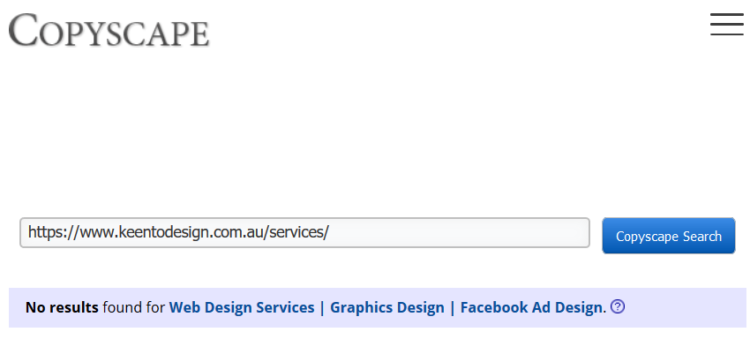Click the purple results message banner
Viewport: 750px width, 347px height.
point(378,308)
